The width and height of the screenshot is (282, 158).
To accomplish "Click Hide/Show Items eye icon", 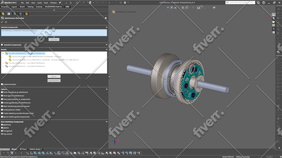I will tap(199, 8).
